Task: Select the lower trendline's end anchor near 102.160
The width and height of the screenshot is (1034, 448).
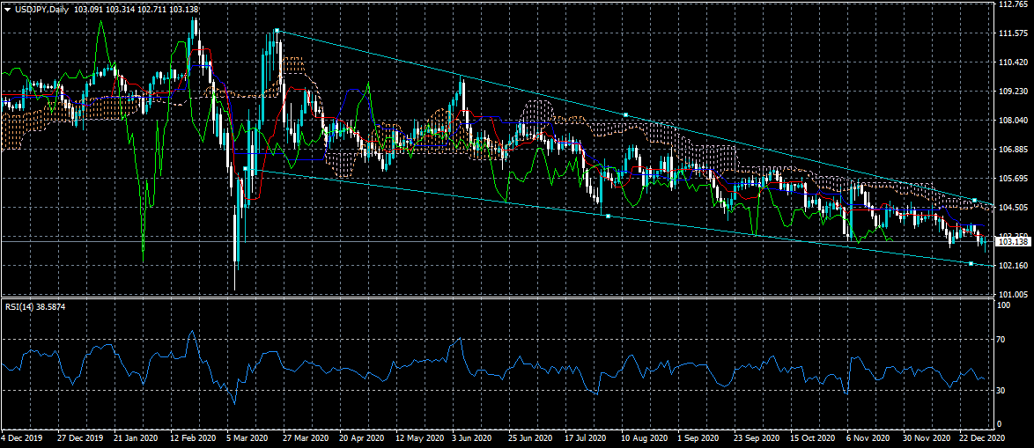Action: 971,263
